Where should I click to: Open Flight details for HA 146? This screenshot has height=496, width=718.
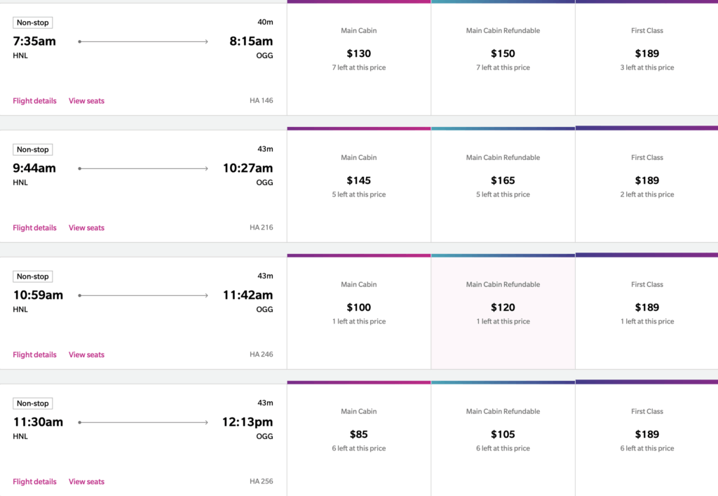34,101
